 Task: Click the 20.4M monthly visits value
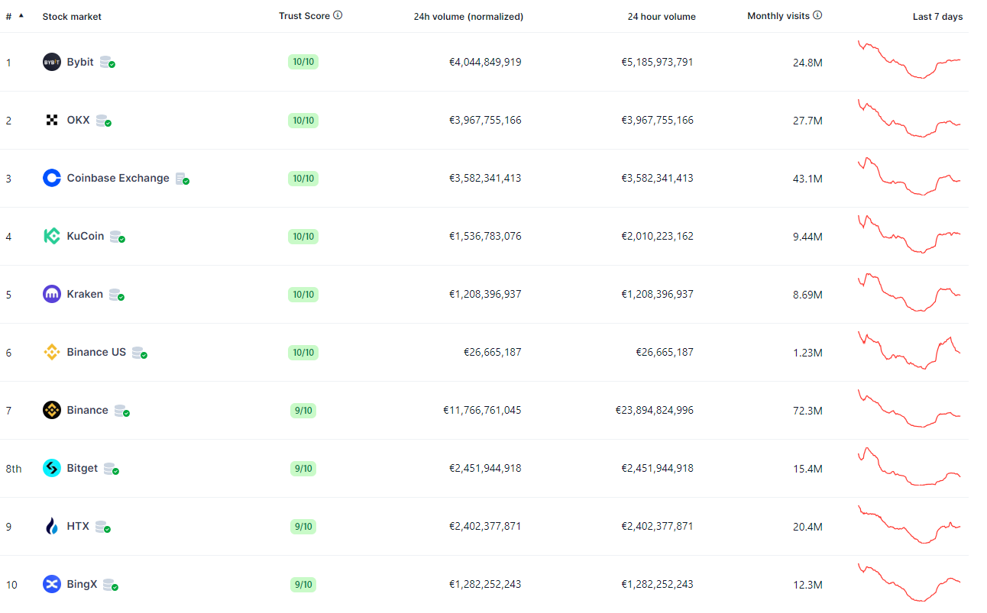(x=807, y=527)
